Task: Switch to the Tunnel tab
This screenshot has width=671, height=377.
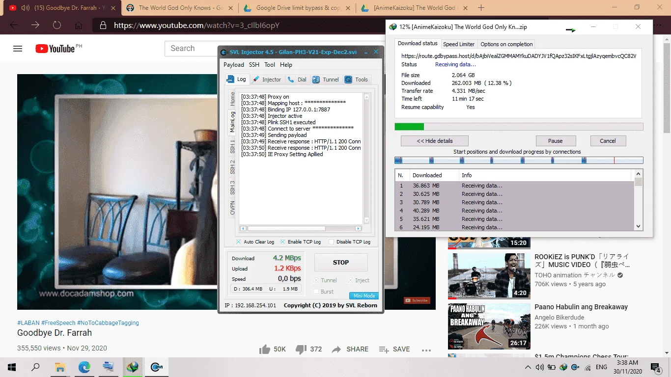Action: click(x=326, y=80)
